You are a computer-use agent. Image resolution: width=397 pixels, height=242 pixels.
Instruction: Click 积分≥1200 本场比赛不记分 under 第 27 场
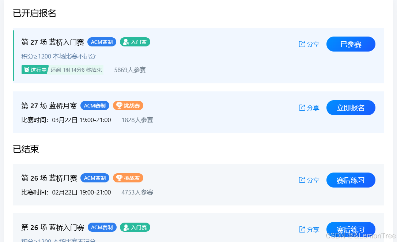[58, 56]
